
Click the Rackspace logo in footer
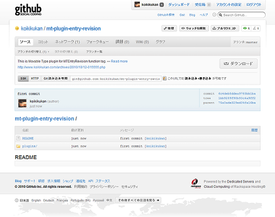click(195, 184)
